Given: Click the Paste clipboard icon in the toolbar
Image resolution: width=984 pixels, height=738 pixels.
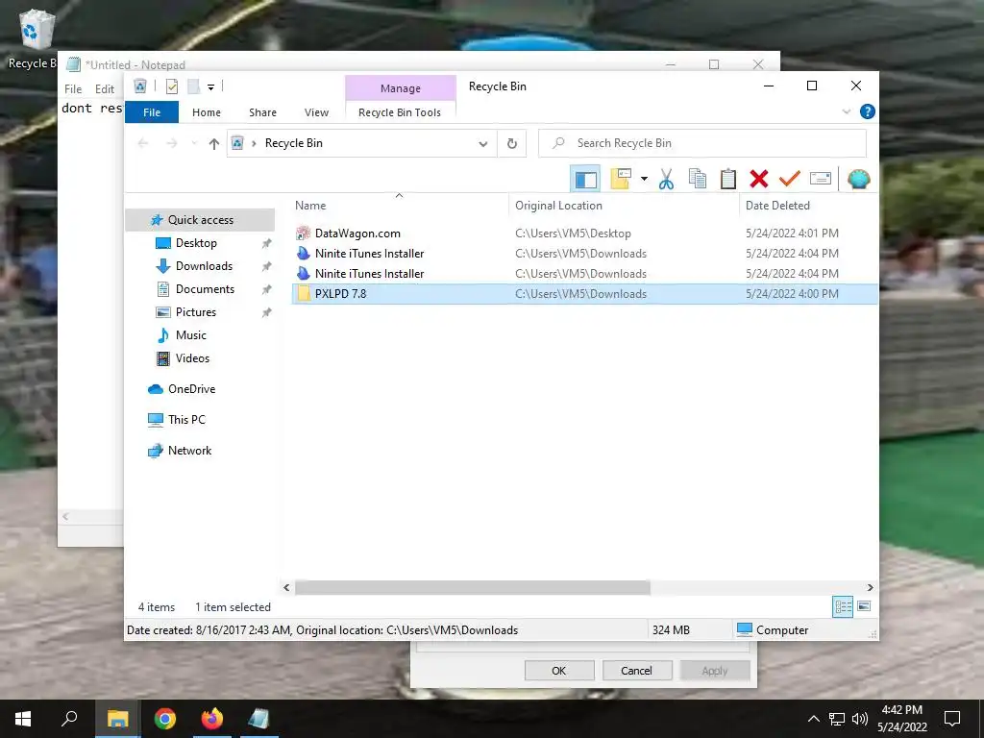Looking at the screenshot, I should click(728, 180).
